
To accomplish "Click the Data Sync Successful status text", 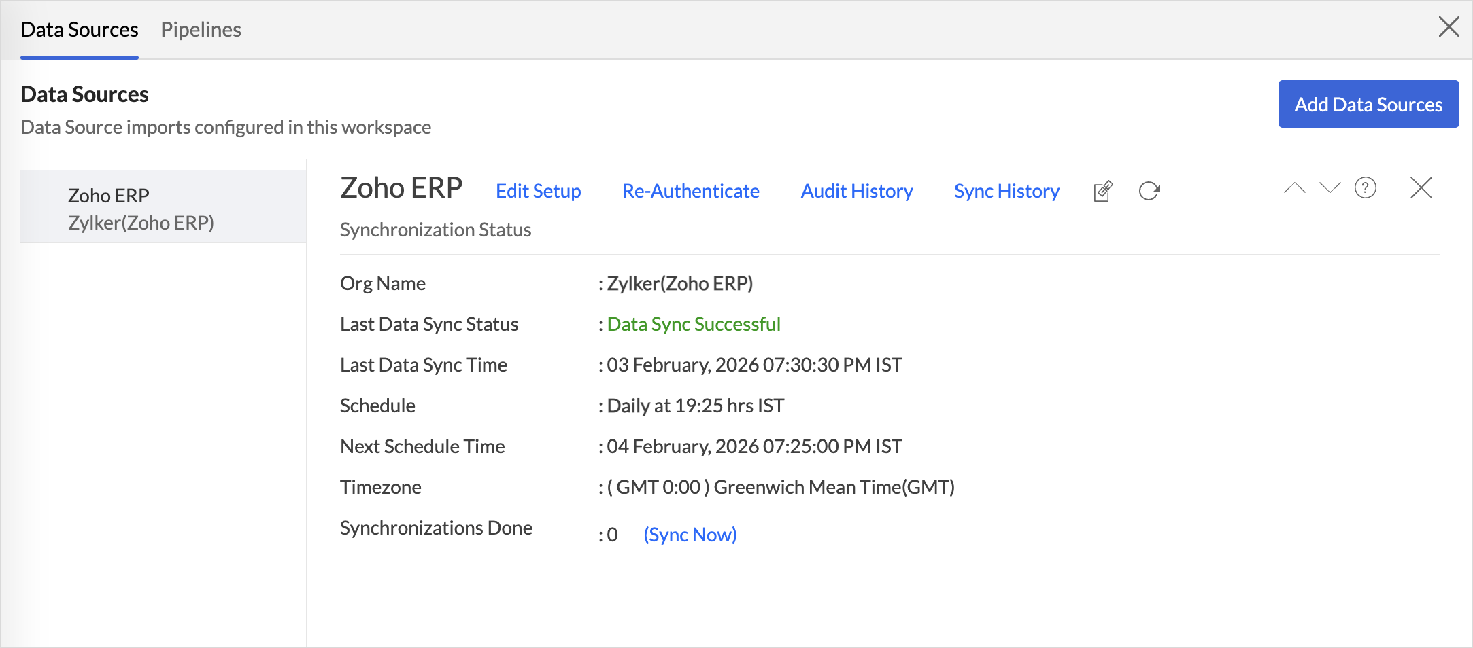I will pos(693,325).
